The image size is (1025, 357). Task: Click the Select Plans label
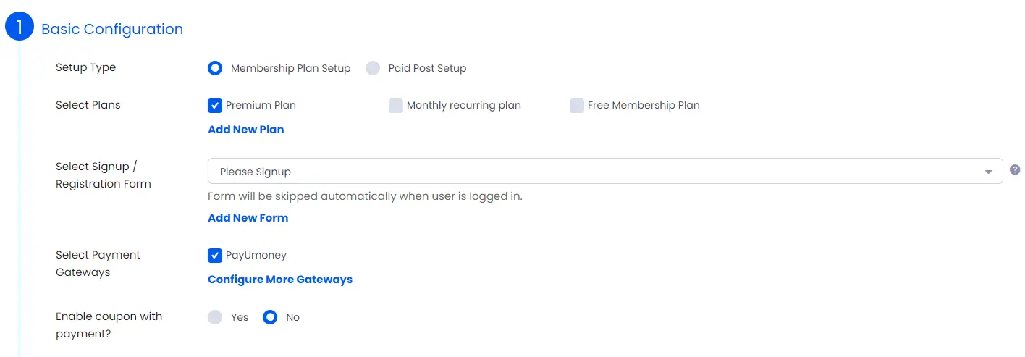coord(88,105)
